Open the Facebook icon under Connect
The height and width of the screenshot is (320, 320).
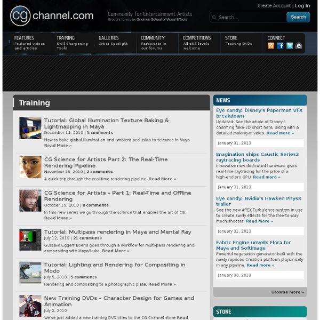[280, 46]
